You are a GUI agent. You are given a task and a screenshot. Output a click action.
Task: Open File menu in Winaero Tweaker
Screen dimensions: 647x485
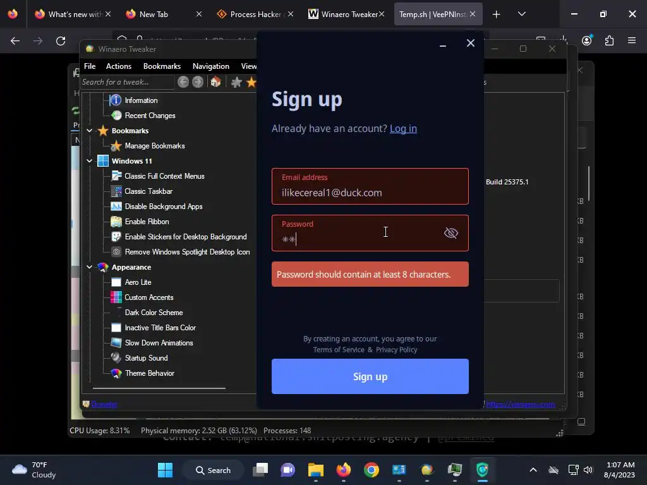pos(90,66)
